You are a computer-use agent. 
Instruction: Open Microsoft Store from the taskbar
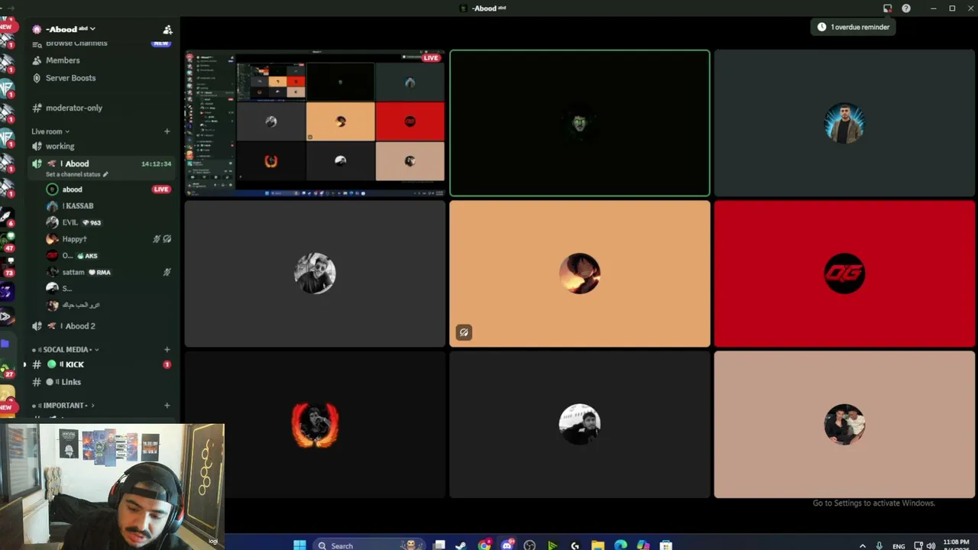tap(666, 545)
